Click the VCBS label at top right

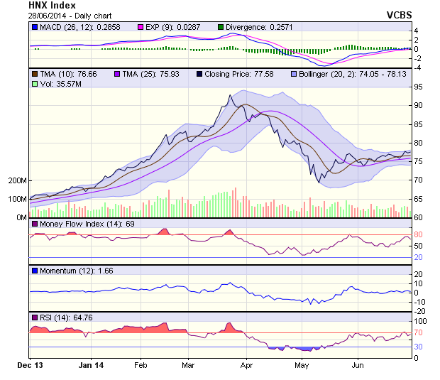pos(399,14)
